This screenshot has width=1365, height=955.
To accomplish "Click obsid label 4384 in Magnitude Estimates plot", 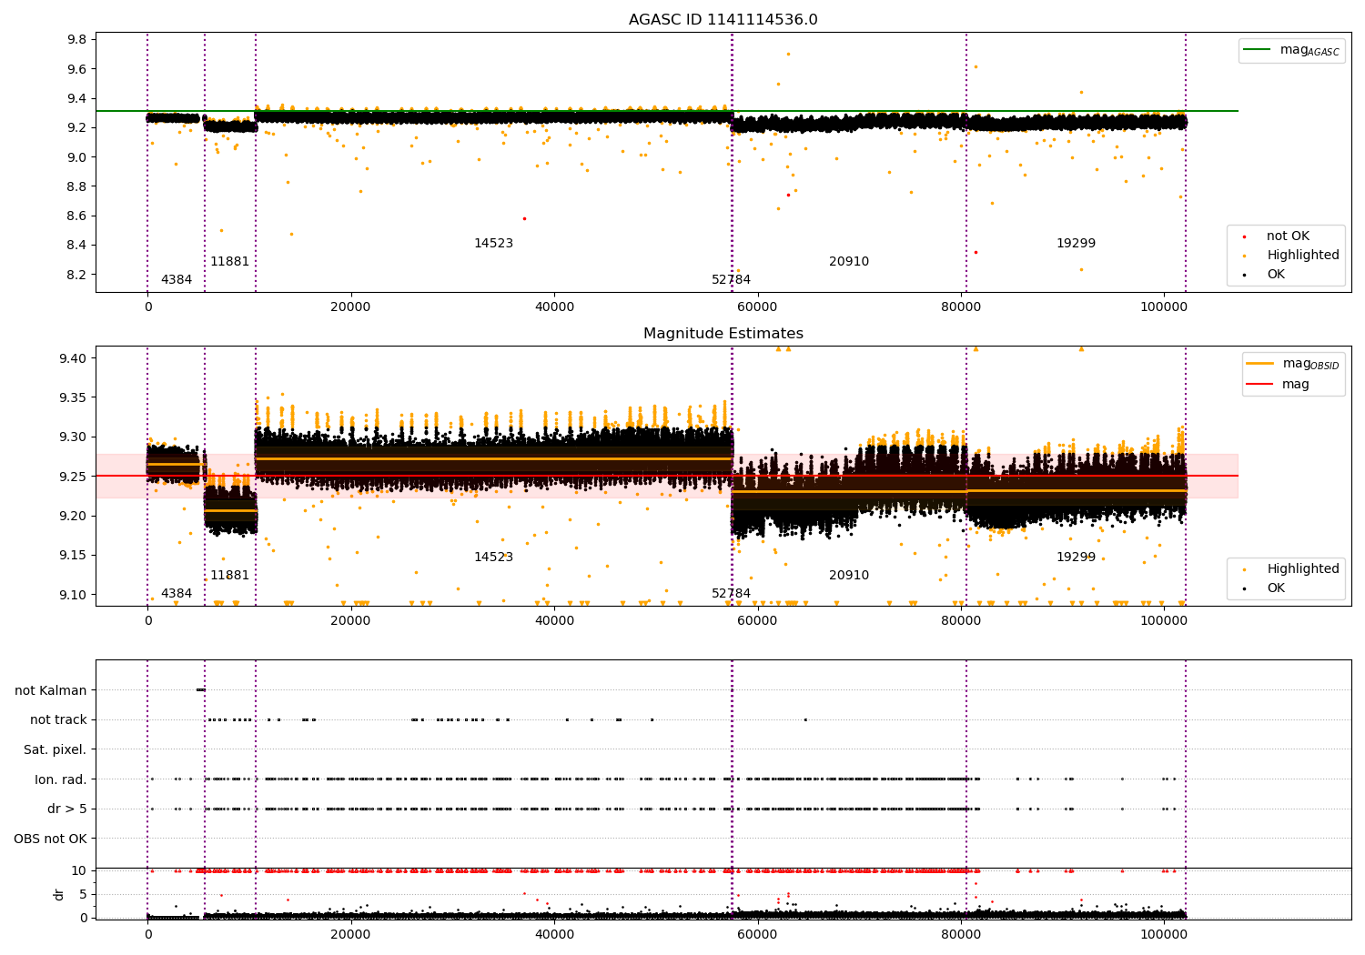I will click(177, 594).
